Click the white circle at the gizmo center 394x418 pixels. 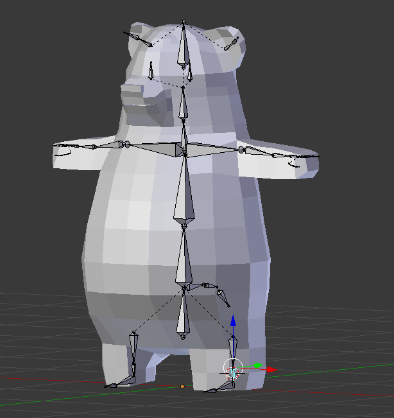(233, 369)
